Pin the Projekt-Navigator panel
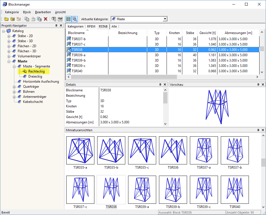 (x=56, y=26)
